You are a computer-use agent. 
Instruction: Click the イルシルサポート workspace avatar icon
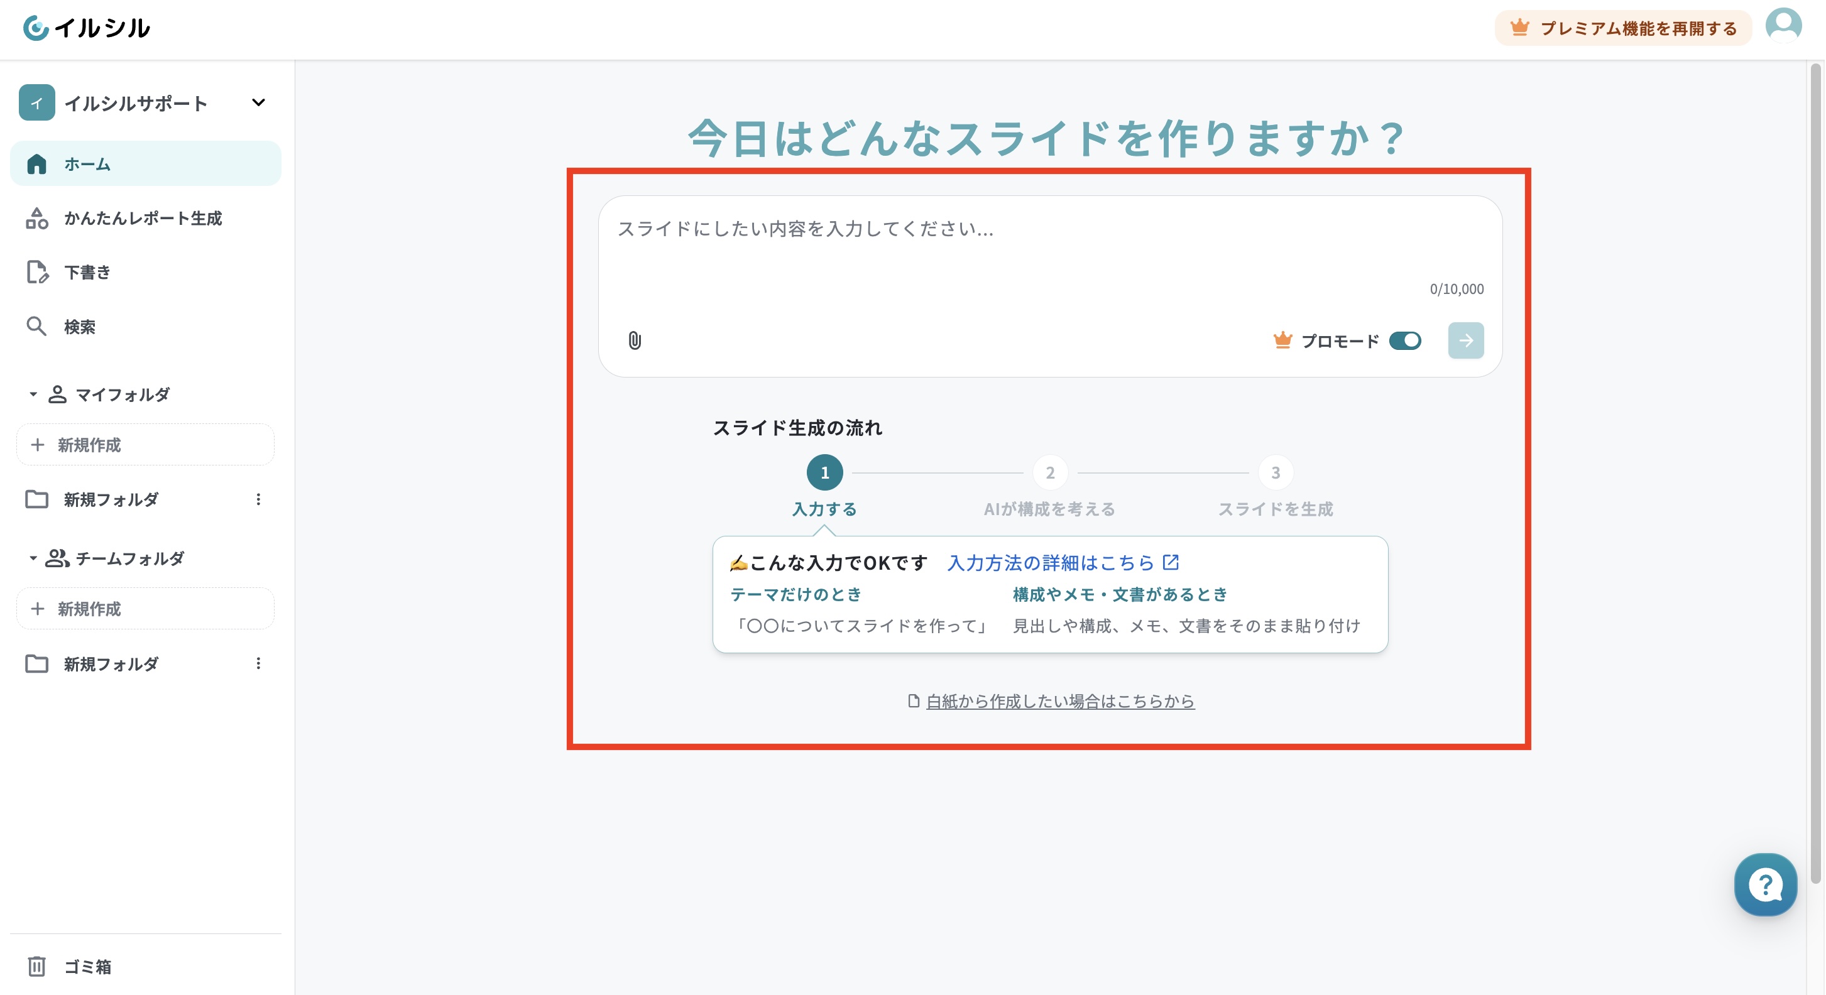pos(37,103)
